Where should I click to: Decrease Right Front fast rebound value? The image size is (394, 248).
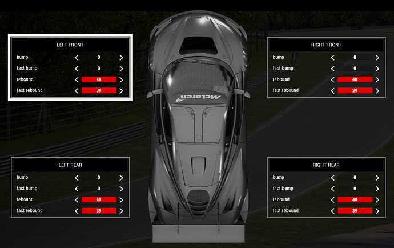(x=333, y=91)
